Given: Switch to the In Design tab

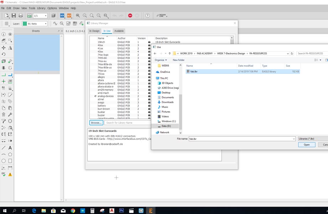Looking at the screenshot, I should (x=94, y=31).
